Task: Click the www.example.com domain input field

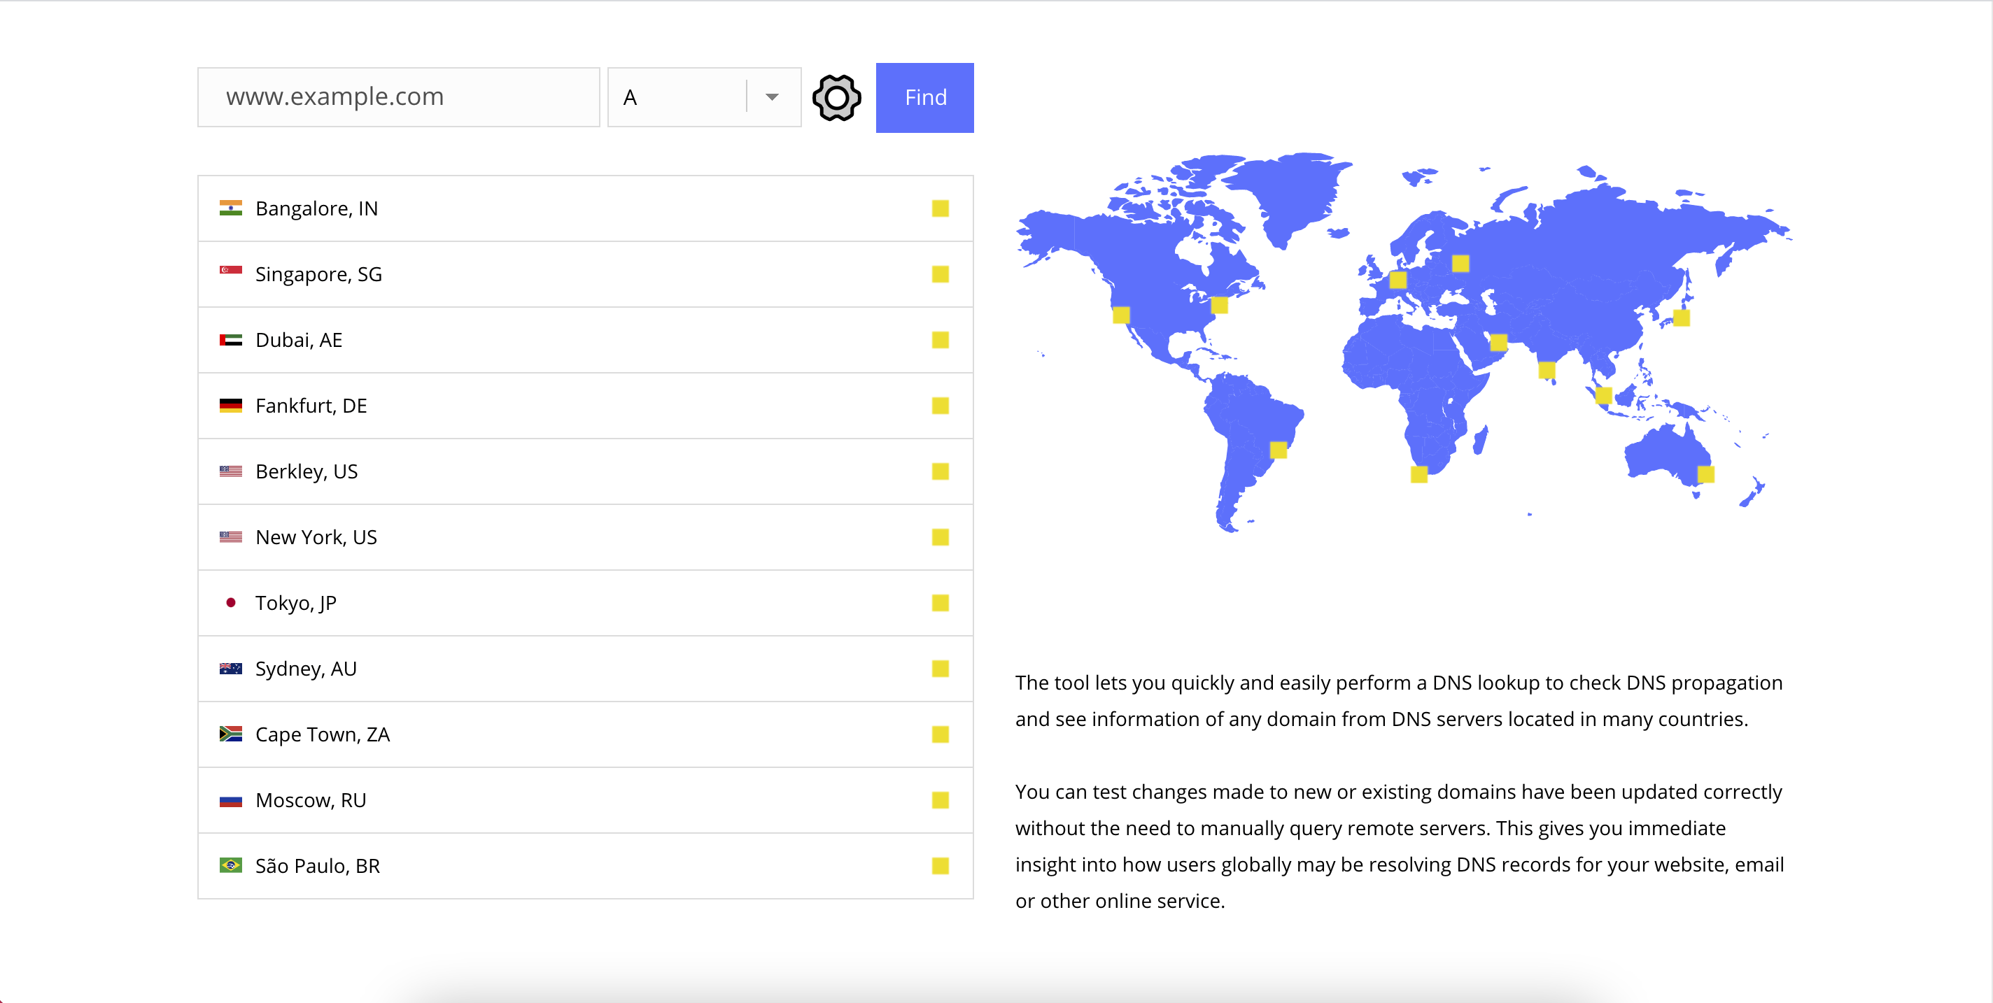Action: (x=397, y=97)
